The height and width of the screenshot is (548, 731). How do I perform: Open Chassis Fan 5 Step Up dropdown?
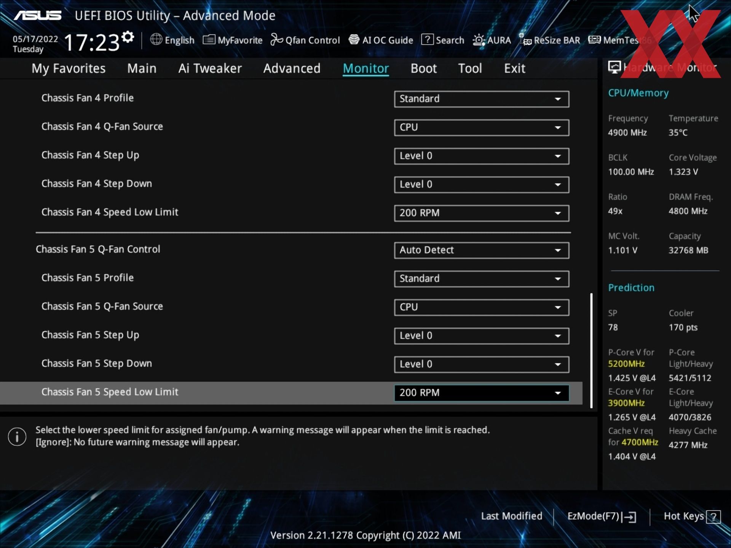(x=482, y=336)
